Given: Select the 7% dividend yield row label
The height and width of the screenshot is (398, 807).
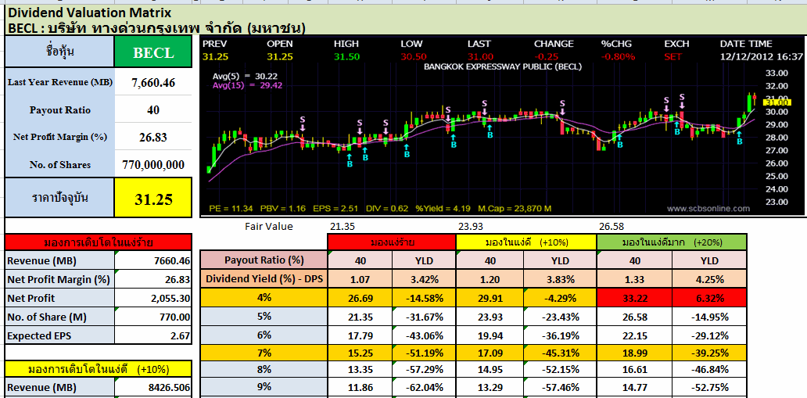Looking at the screenshot, I should 263,353.
